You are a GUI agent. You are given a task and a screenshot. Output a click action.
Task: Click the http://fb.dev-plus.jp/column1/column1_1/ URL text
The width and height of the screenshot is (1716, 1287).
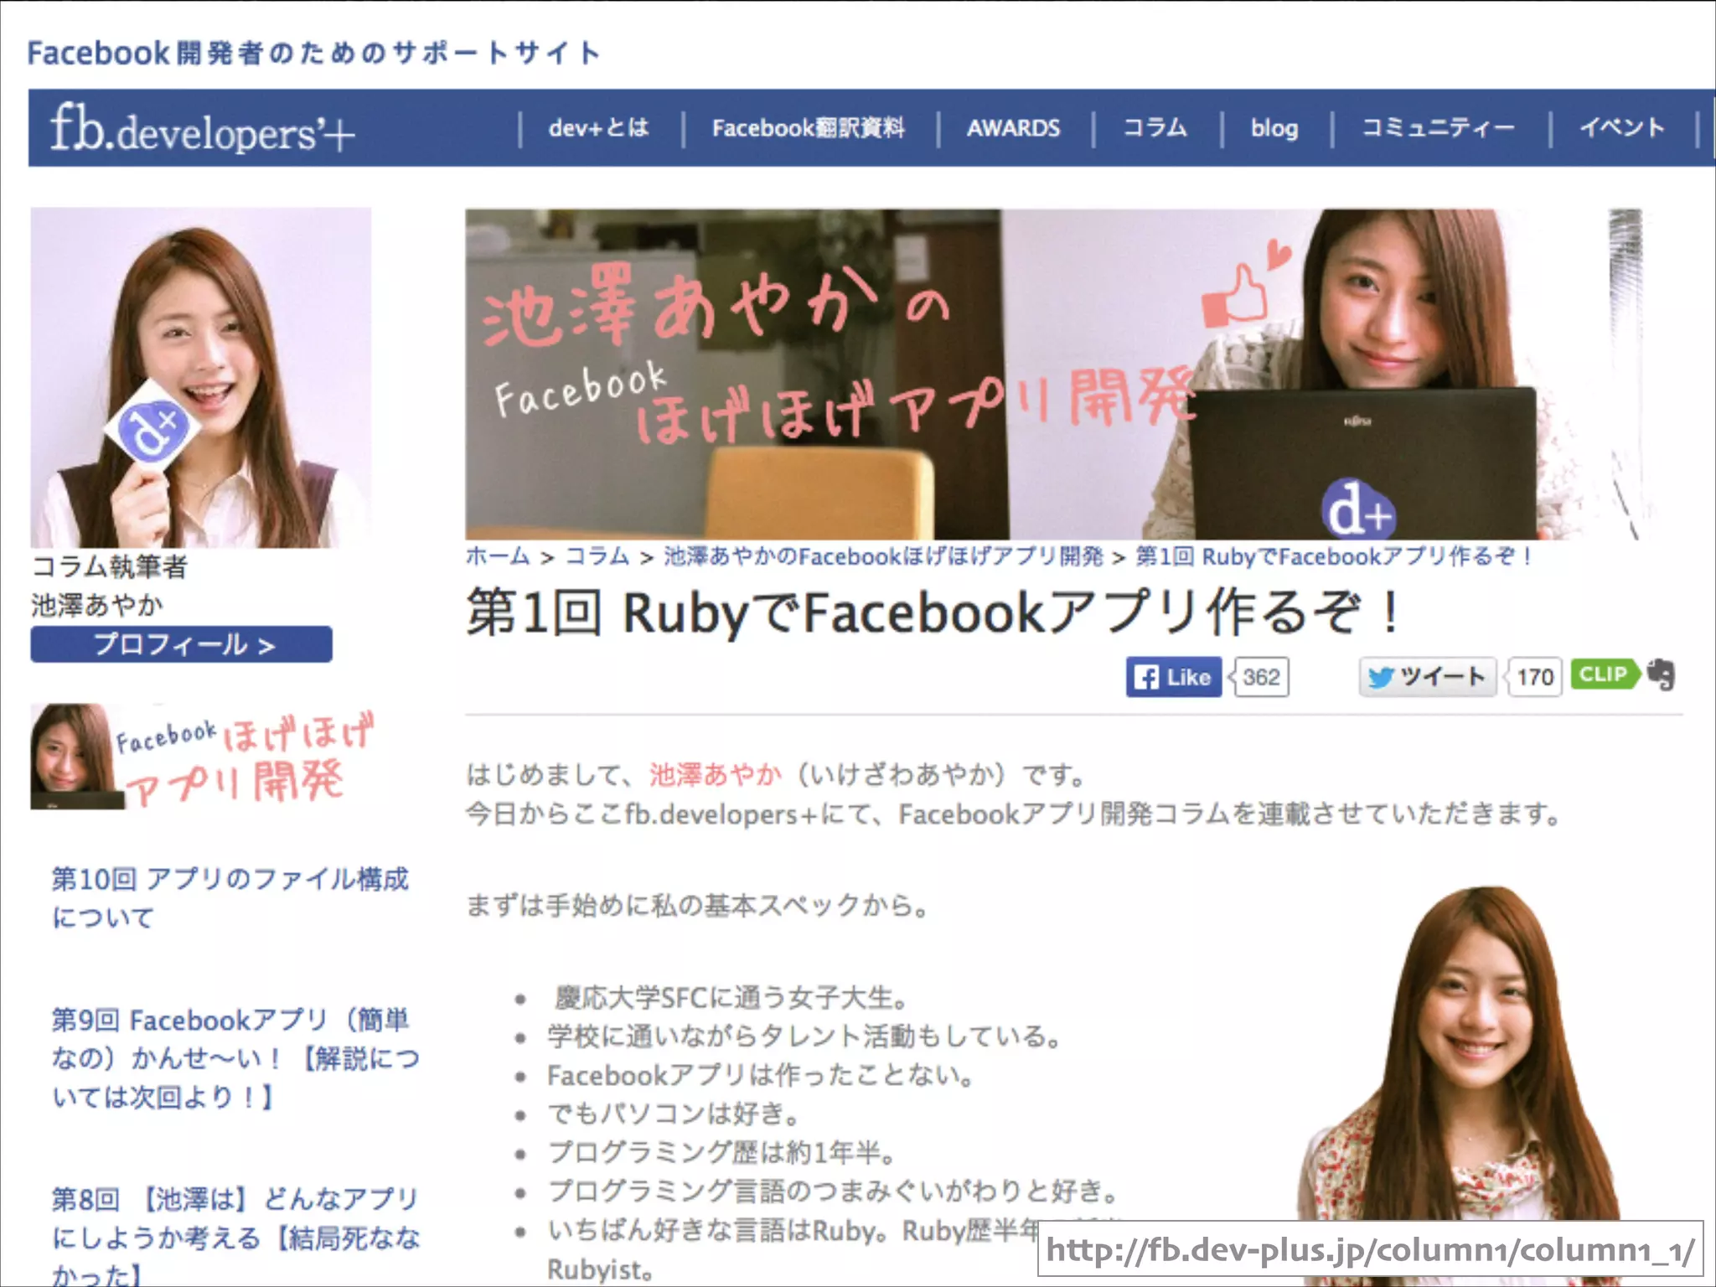click(x=1370, y=1252)
